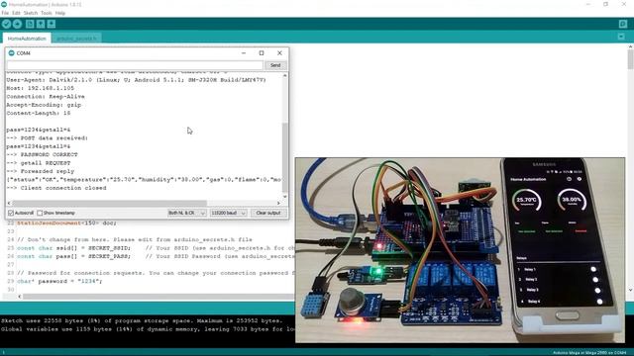The image size is (634, 356).
Task: Click code editor vertical scrollbar thumb
Action: click(630, 59)
